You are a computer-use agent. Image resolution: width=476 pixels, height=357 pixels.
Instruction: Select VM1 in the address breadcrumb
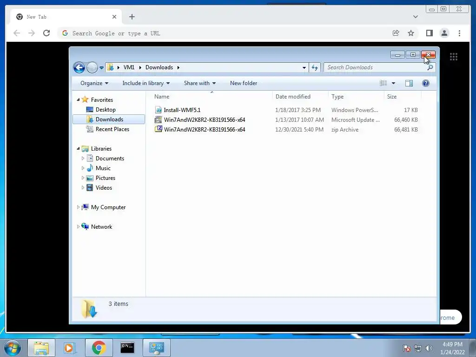click(129, 67)
